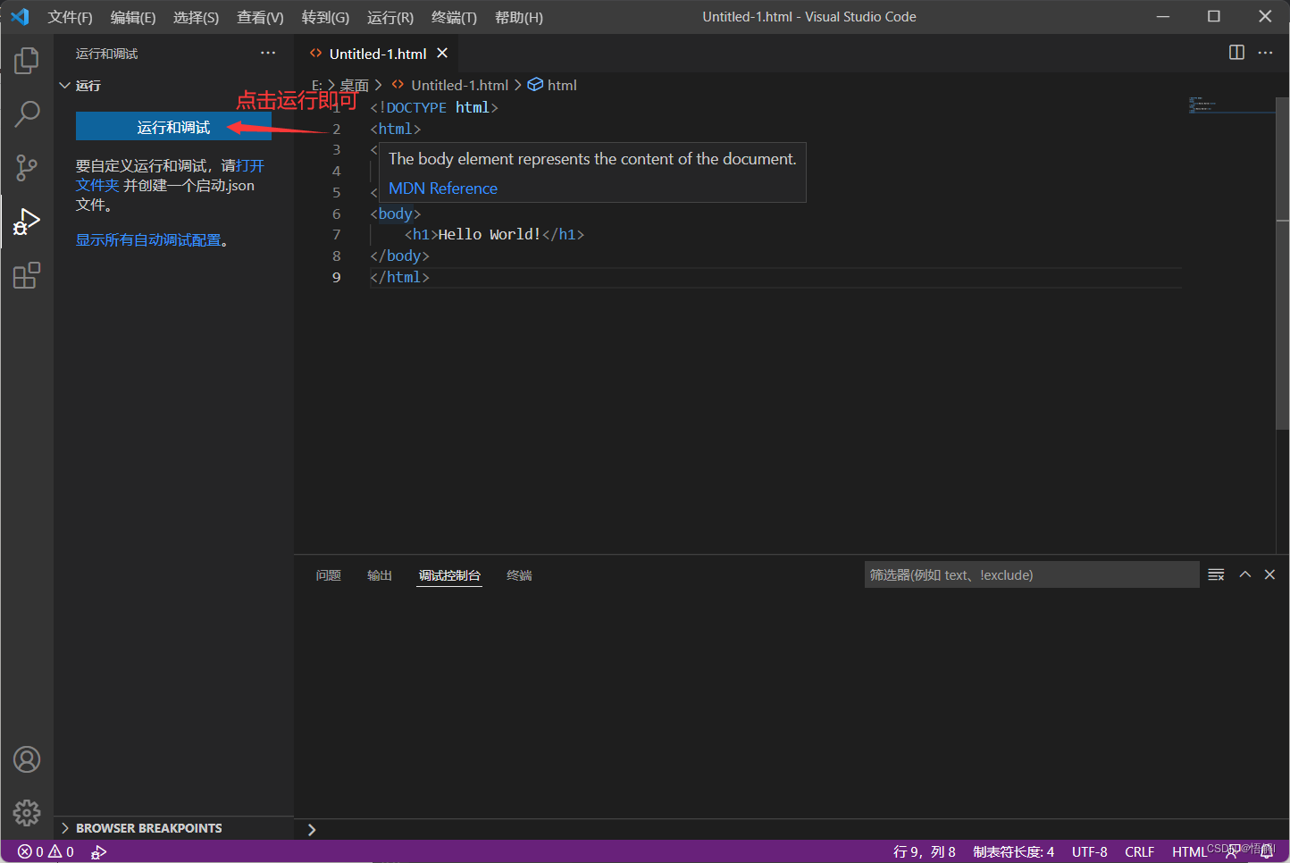Switch to the 终端 panel tab

(519, 575)
